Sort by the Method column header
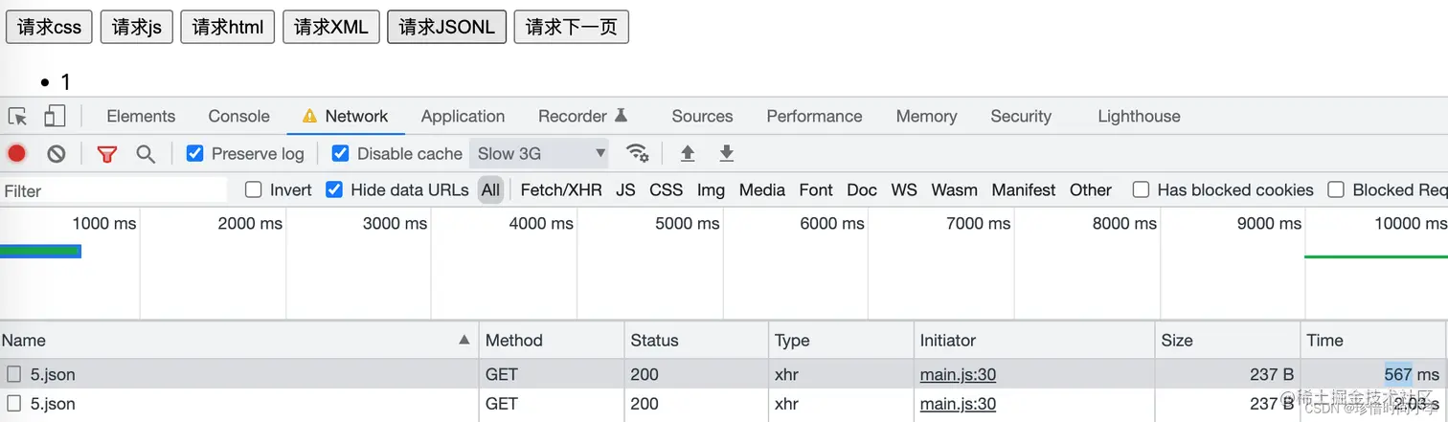1448x422 pixels. [x=552, y=340]
